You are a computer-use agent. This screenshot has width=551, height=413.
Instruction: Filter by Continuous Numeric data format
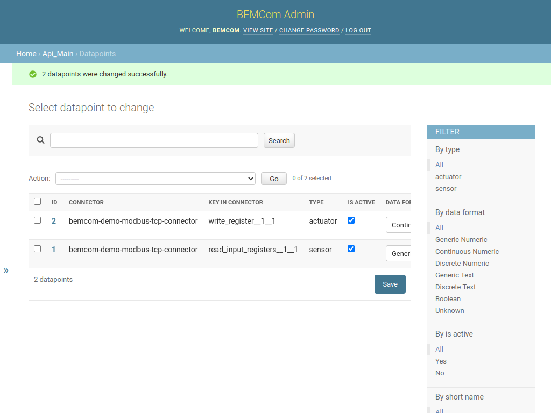click(x=467, y=252)
